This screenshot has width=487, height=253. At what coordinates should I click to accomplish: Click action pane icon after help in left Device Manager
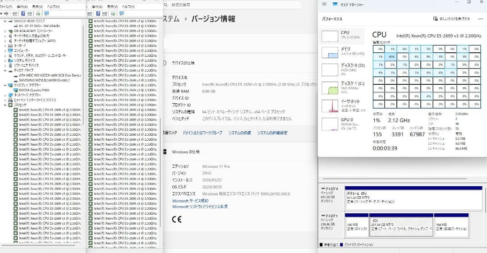30,14
